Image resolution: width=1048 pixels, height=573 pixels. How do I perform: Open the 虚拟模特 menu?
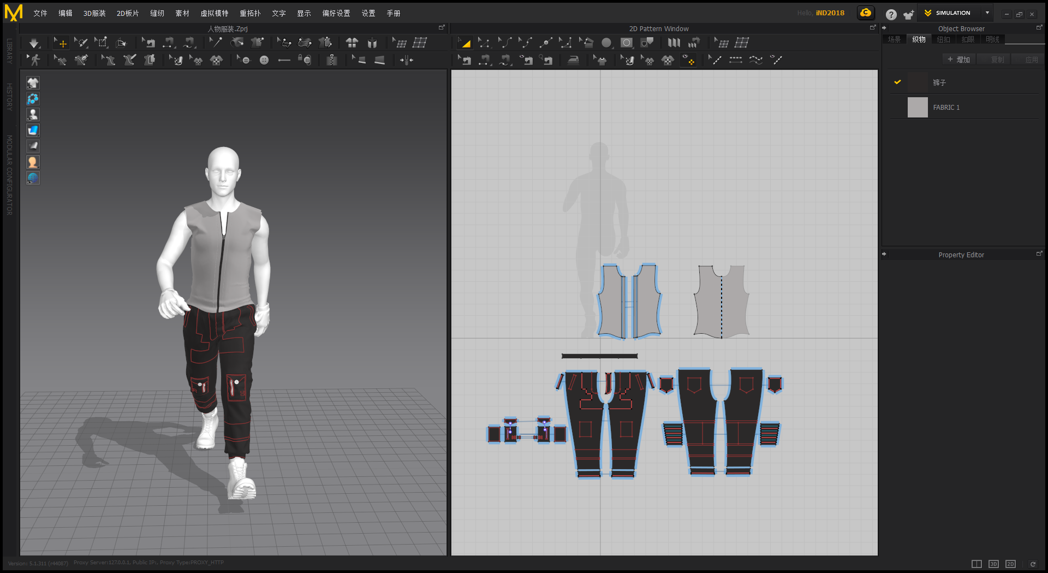click(215, 13)
